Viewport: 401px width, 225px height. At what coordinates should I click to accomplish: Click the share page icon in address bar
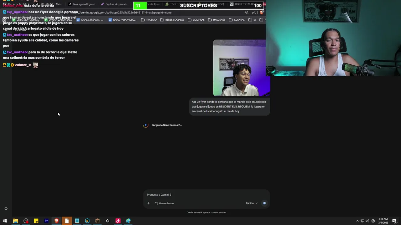click(x=254, y=12)
